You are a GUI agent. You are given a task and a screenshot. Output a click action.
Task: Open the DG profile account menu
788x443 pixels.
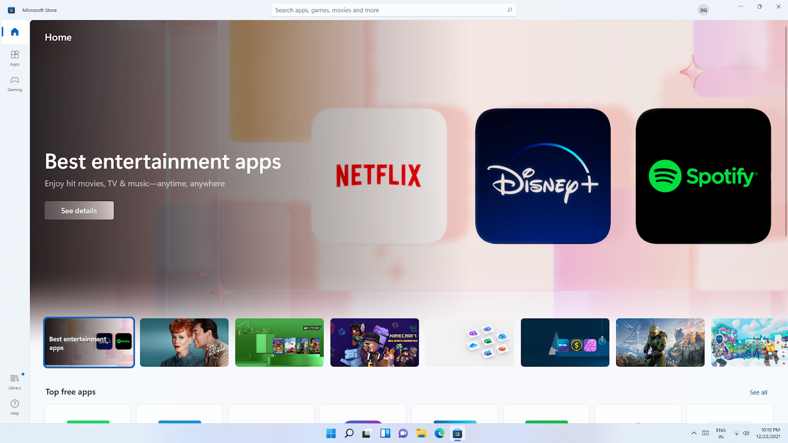point(703,10)
